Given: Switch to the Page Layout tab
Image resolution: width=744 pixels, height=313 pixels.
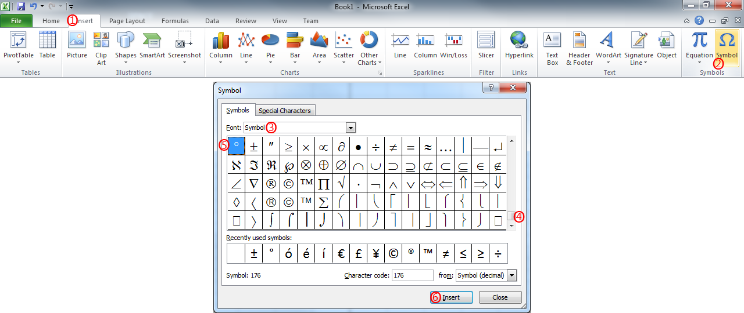Looking at the screenshot, I should (x=127, y=21).
